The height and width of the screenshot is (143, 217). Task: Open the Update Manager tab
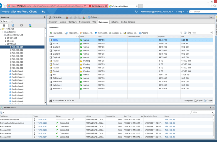pyautogui.click(x=128, y=22)
